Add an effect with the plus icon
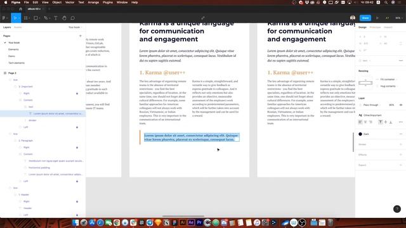This screenshot has height=228, width=406. (401, 155)
